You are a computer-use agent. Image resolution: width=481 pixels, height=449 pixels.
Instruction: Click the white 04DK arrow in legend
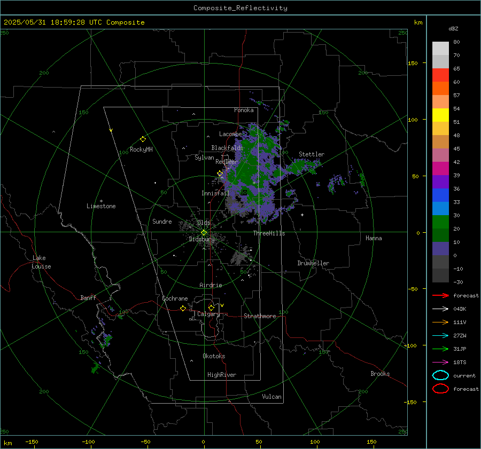coord(440,309)
